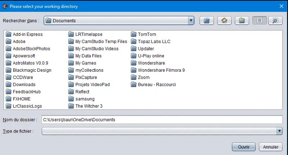Viewport: 288px width, 155px height.
Task: Click the Annuler button
Action: [x=270, y=147]
